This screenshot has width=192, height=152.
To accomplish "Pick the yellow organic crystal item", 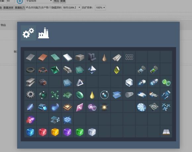I will tap(117, 70).
